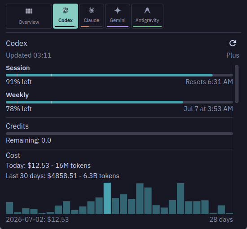Open the Overview tab
This screenshot has height=229, width=247.
(29, 16)
